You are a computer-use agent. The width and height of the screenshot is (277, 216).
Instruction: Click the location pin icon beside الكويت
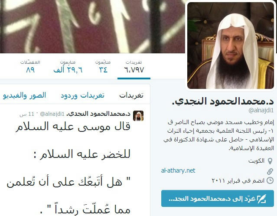270,161
